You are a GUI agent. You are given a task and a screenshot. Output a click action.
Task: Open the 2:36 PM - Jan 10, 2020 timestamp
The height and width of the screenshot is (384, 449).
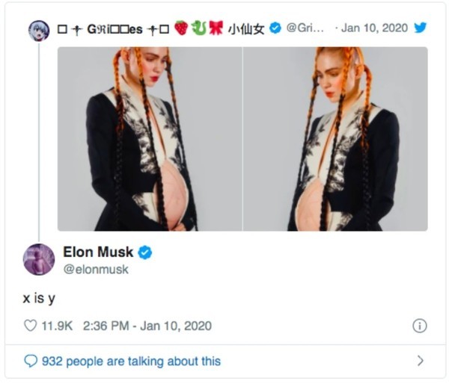(142, 326)
